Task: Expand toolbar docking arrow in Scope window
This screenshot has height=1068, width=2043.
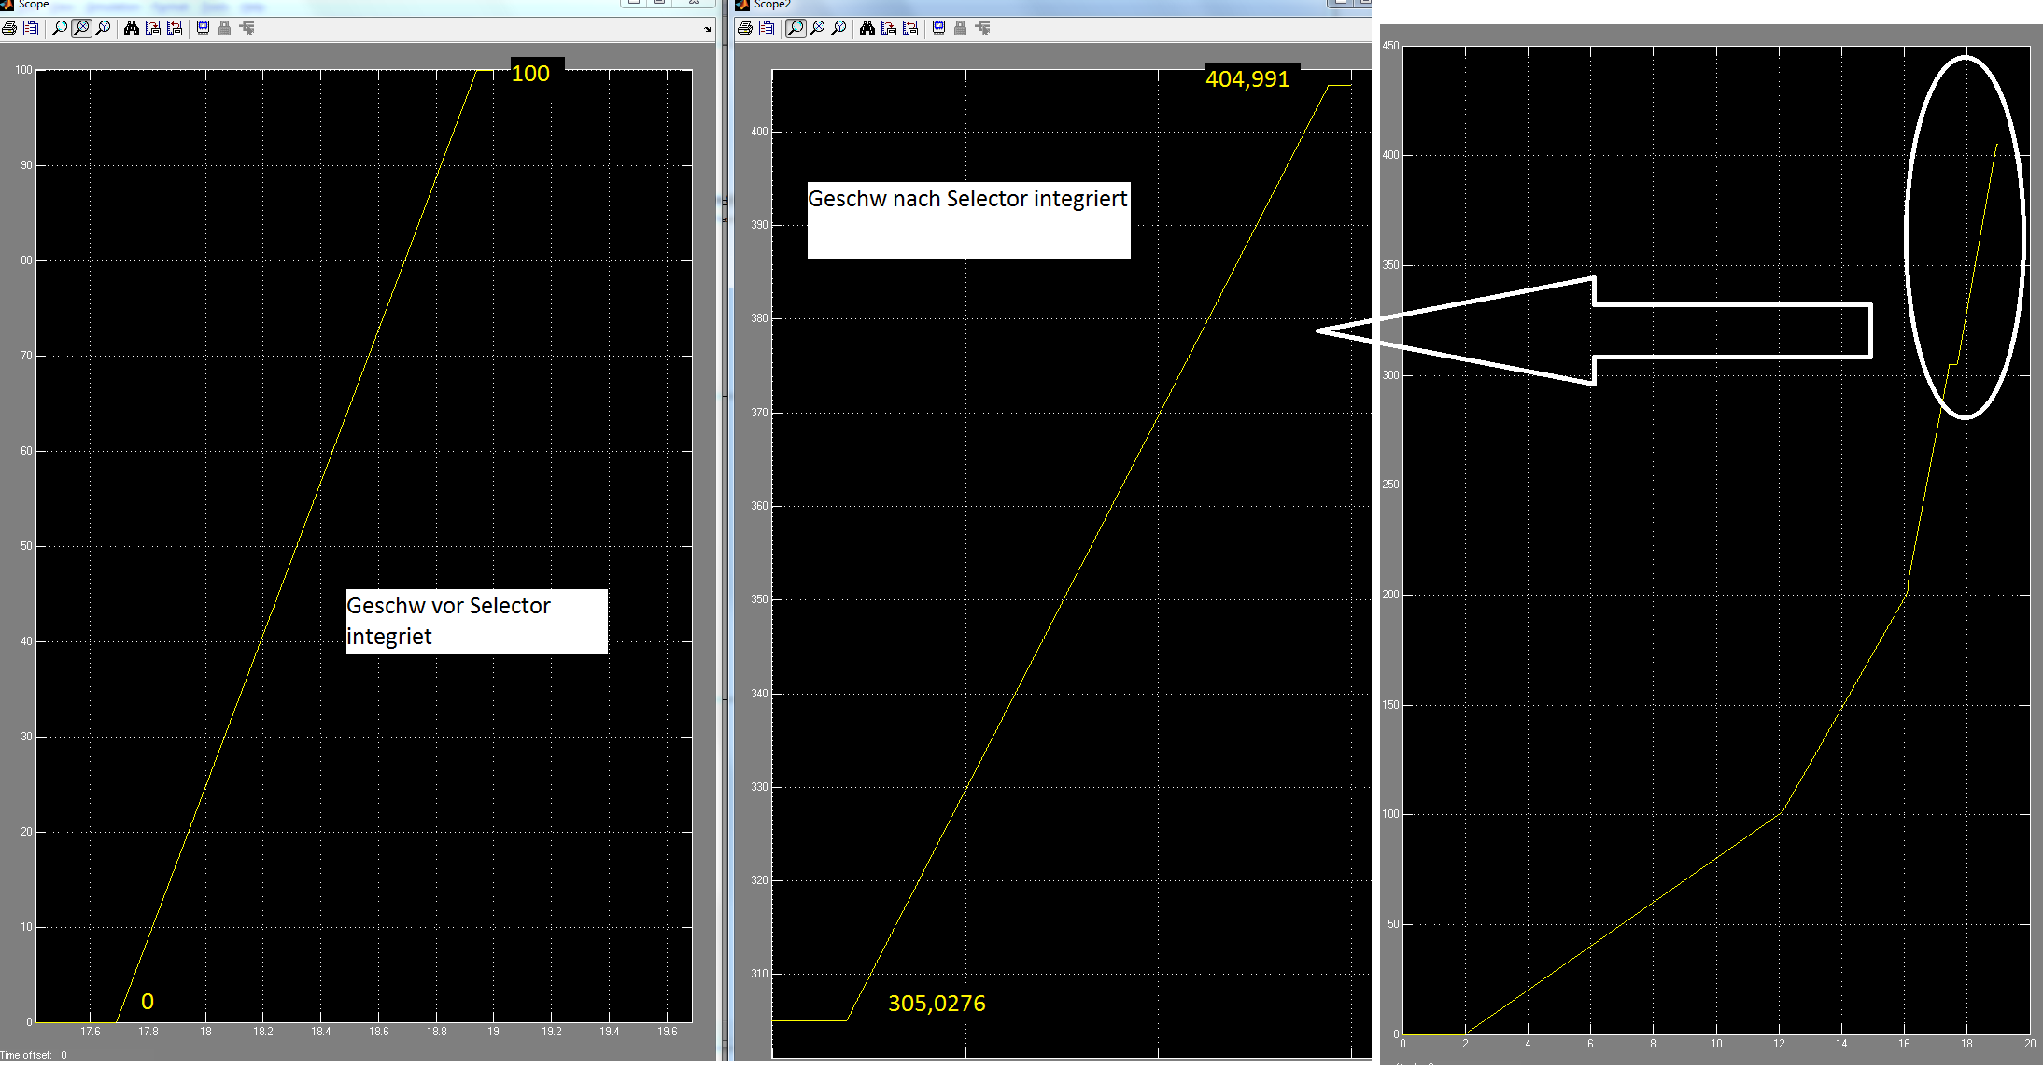Action: click(707, 29)
